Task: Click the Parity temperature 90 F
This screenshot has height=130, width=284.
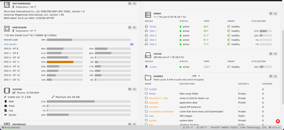Action: pyautogui.click(x=206, y=27)
